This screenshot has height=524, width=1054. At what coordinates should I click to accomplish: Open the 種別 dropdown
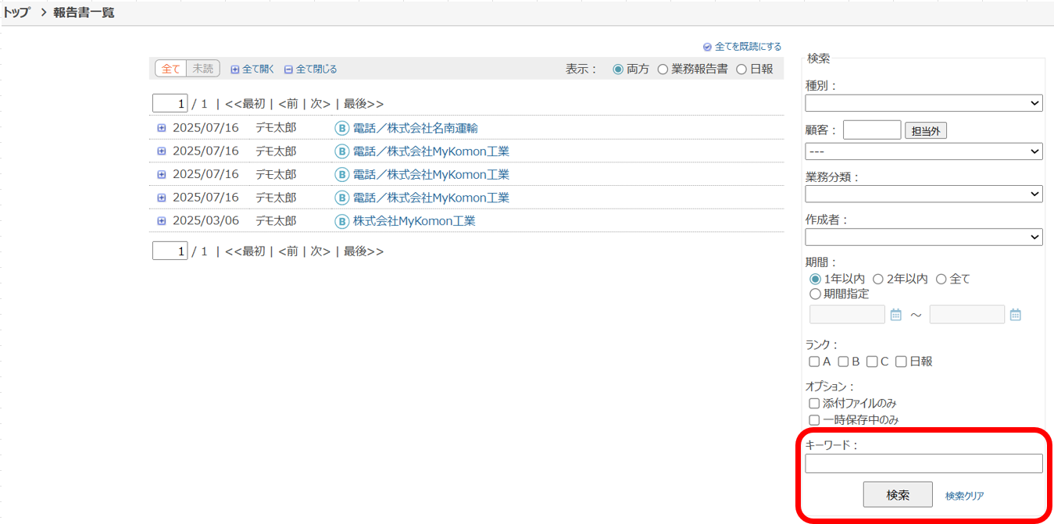pos(924,103)
